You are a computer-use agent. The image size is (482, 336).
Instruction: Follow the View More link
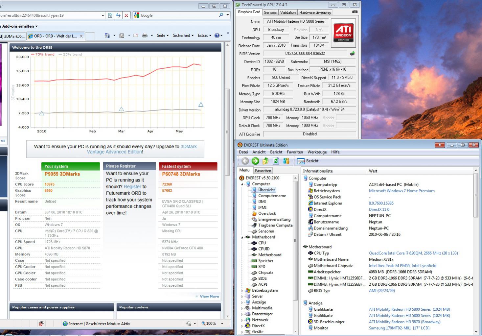(x=209, y=297)
